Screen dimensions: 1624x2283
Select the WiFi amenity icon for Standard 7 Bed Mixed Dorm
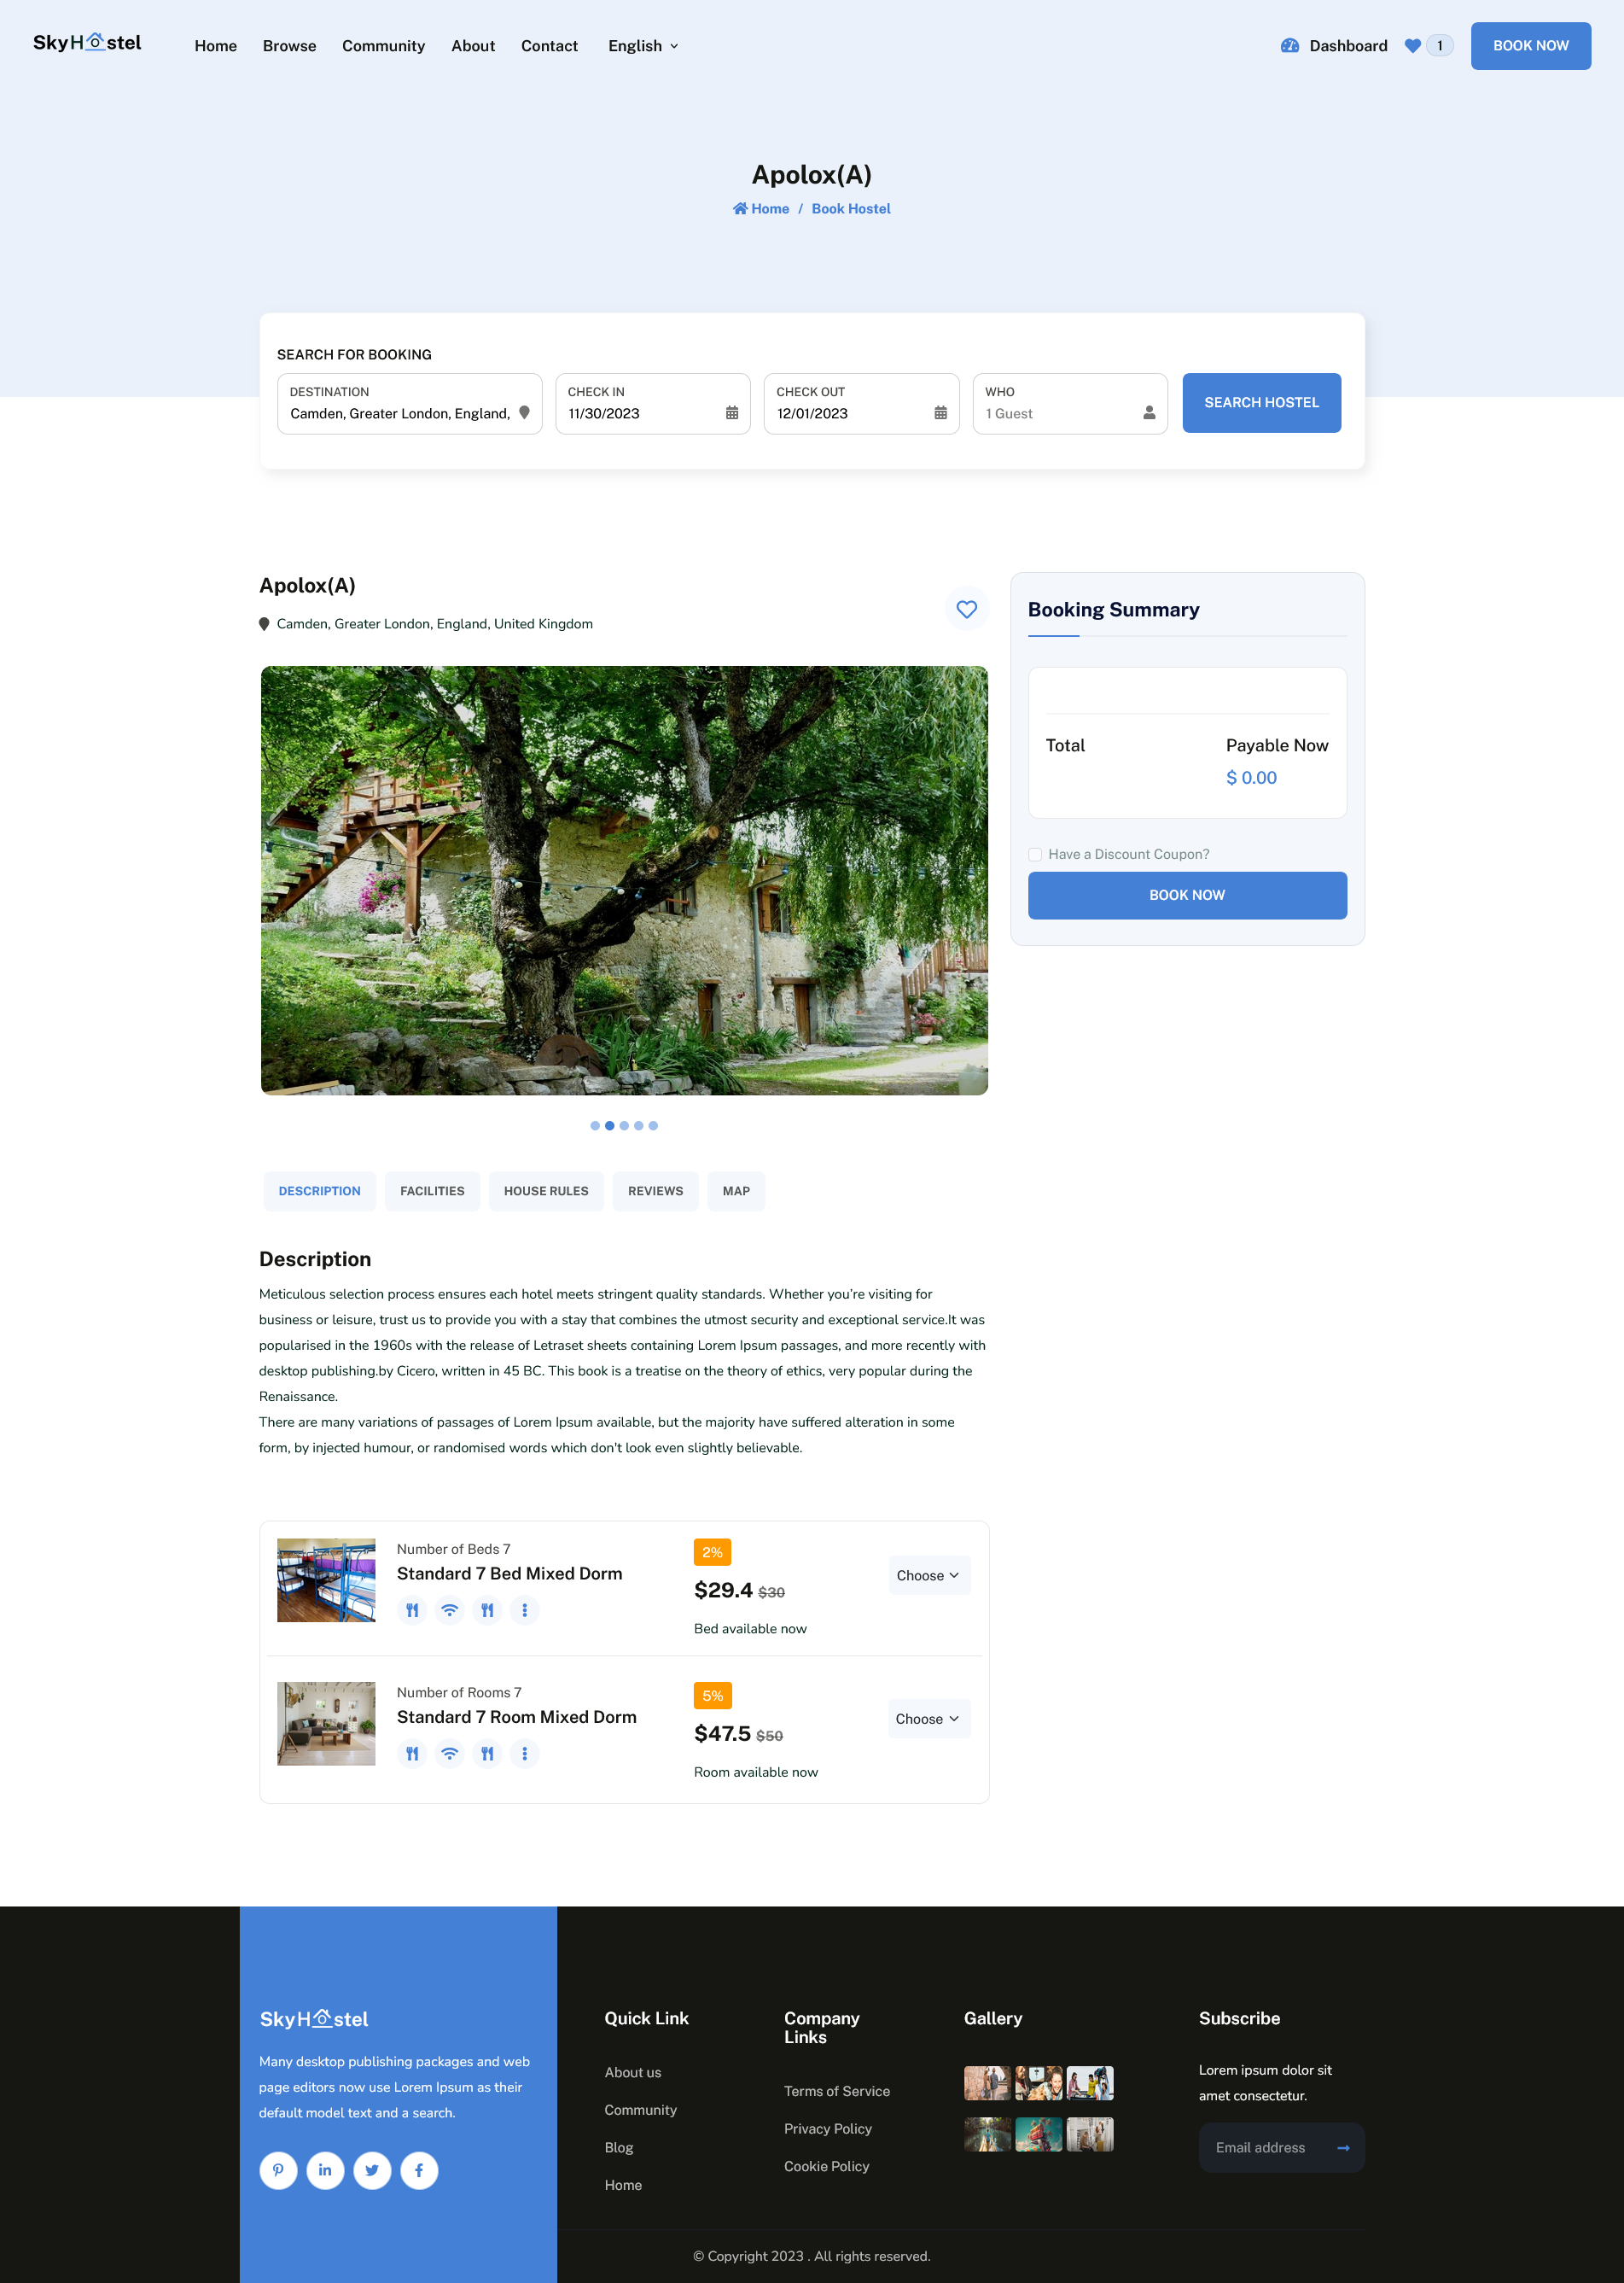[449, 1611]
